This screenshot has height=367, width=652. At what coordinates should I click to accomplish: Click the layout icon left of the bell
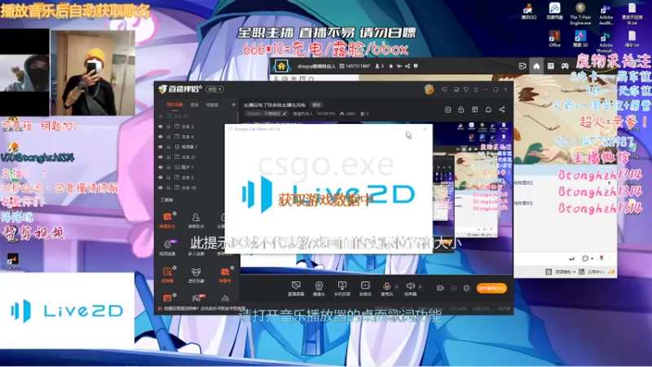point(474,109)
